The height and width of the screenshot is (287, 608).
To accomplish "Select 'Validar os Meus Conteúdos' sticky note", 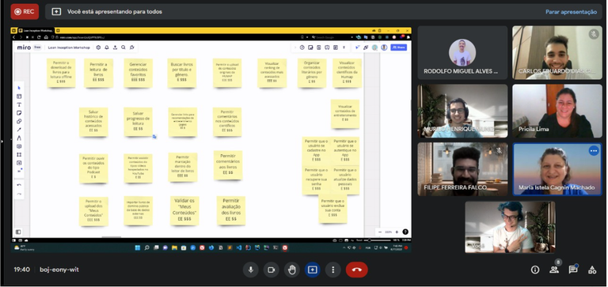I will point(184,210).
